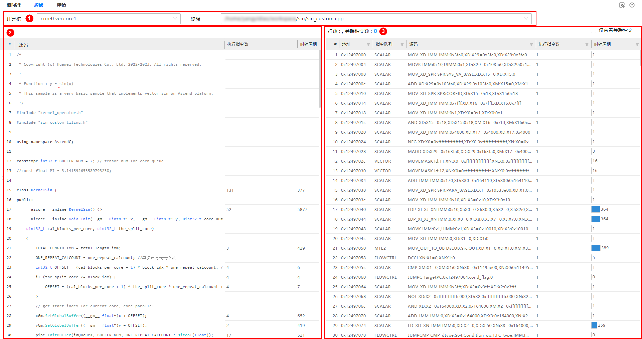
Task: Open the 计算核 core0.veccore1 dropdown
Action: [109, 19]
